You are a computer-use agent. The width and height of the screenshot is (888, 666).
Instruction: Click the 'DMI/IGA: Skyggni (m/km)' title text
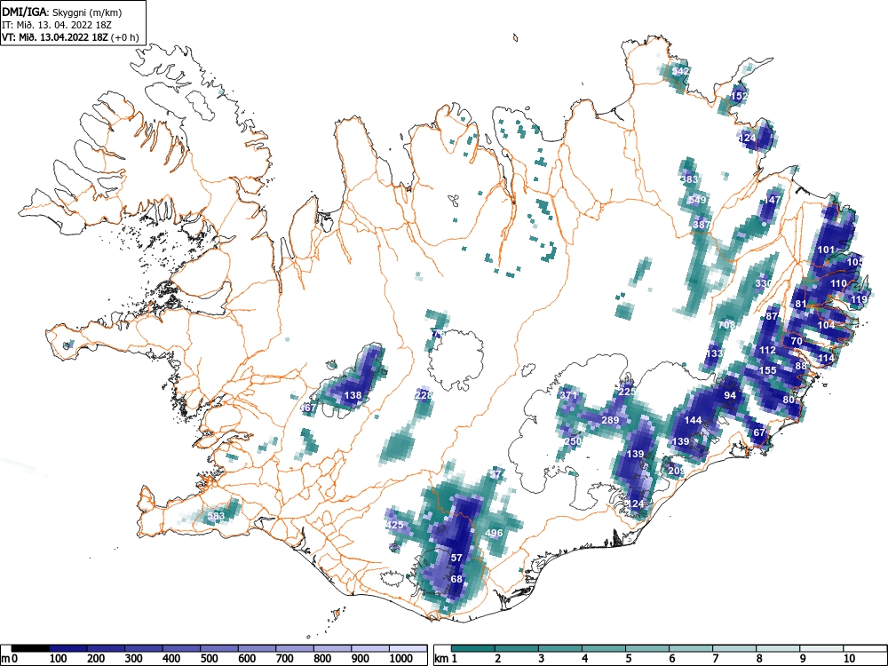[62, 12]
